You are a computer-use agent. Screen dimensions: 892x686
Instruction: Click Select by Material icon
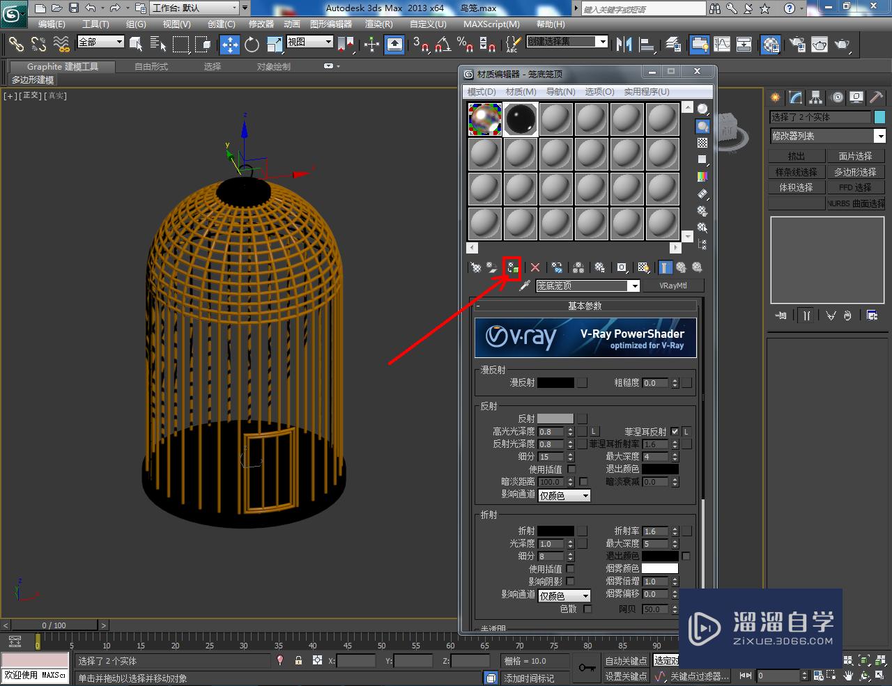pos(702,228)
